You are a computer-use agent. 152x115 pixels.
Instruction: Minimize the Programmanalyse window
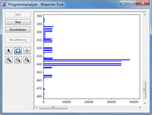(123, 3)
